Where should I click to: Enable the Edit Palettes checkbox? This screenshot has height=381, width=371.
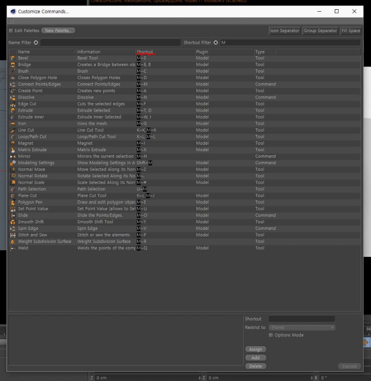[11, 31]
